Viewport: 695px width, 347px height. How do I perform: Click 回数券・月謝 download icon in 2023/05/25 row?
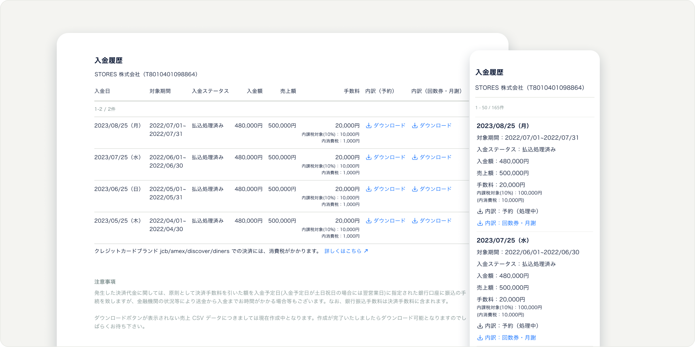415,221
